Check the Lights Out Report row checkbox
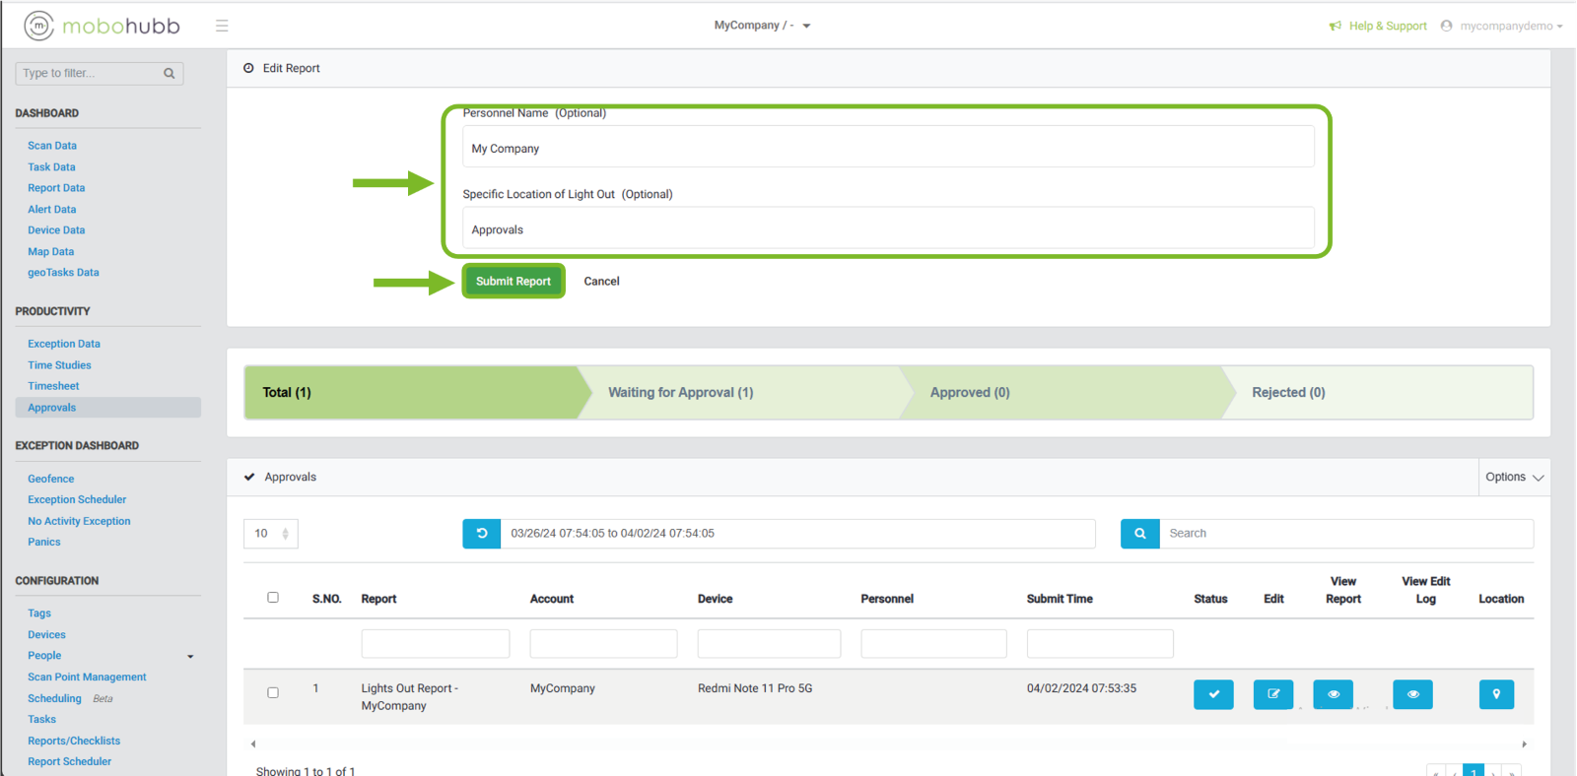The height and width of the screenshot is (776, 1577). point(273,692)
